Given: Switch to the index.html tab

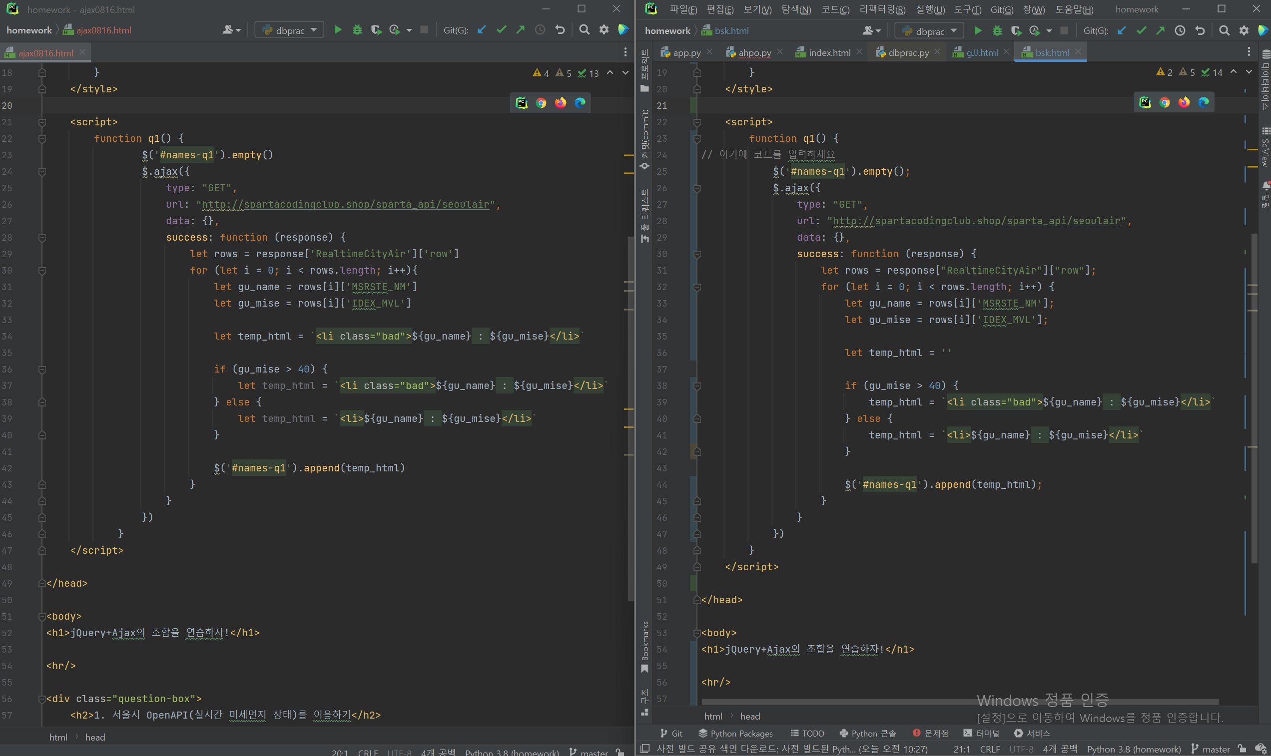Looking at the screenshot, I should 829,52.
